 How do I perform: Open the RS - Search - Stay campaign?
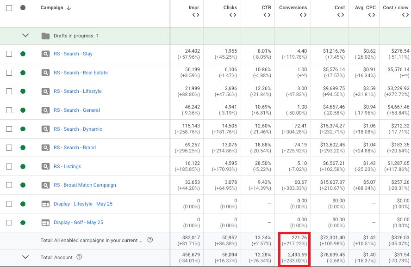coord(73,54)
